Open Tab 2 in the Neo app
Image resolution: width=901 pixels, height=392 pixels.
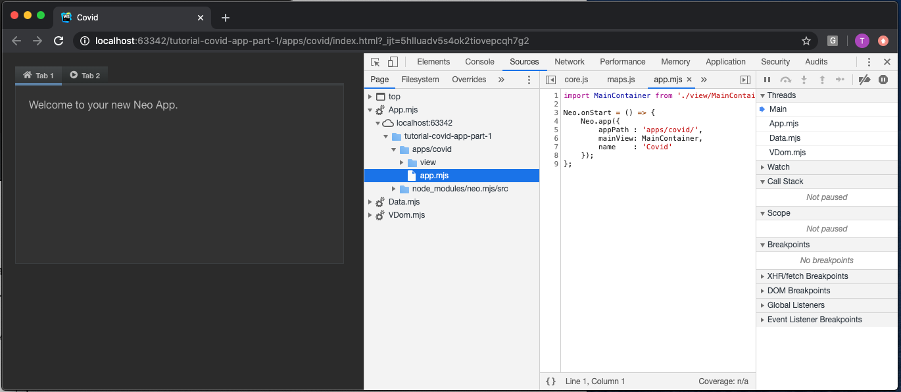click(85, 75)
